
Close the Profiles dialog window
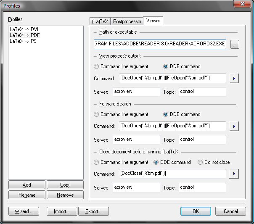242,4
